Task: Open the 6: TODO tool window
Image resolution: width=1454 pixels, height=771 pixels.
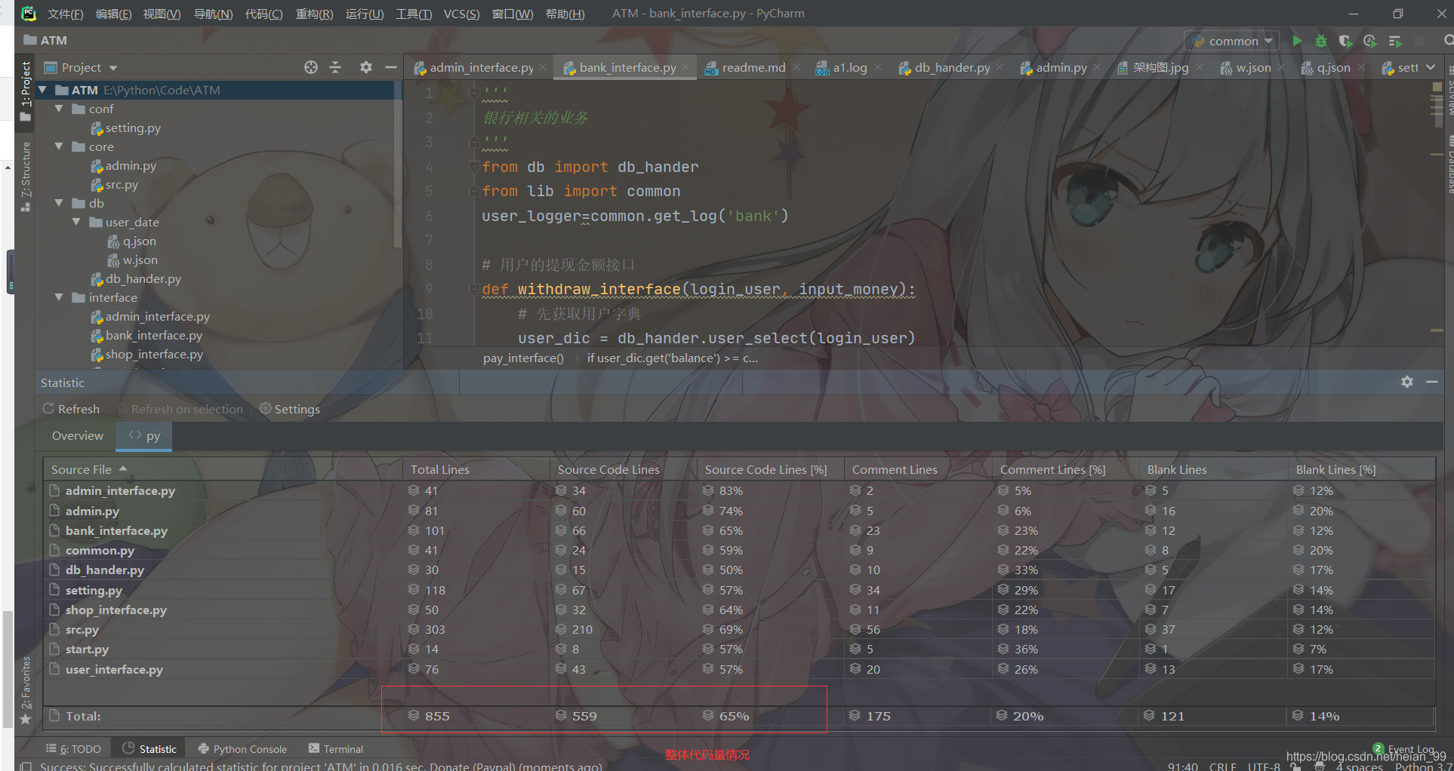Action: 73,749
